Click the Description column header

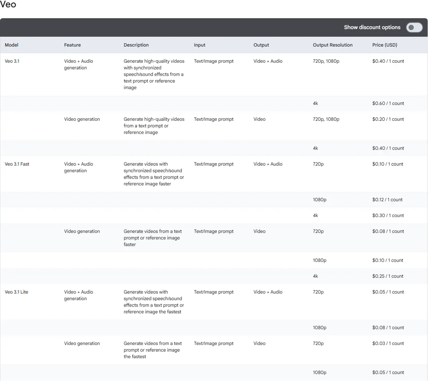tap(136, 45)
